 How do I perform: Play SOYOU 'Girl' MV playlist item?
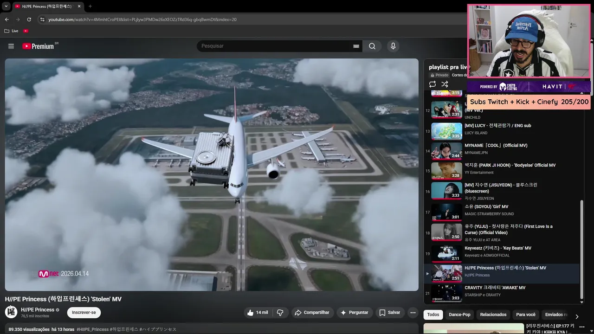[502, 212]
